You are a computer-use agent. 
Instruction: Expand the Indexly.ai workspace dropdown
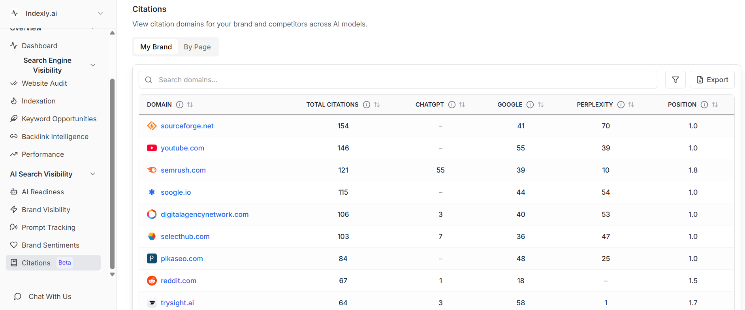click(x=100, y=13)
